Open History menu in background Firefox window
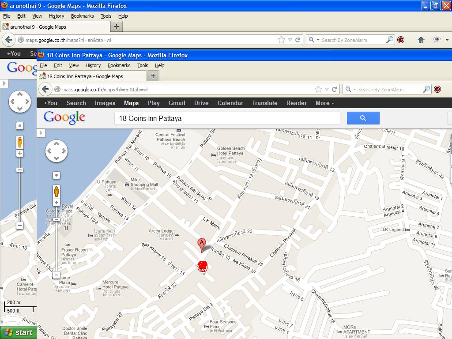Screen dimensions: 452x339 pos(56,16)
